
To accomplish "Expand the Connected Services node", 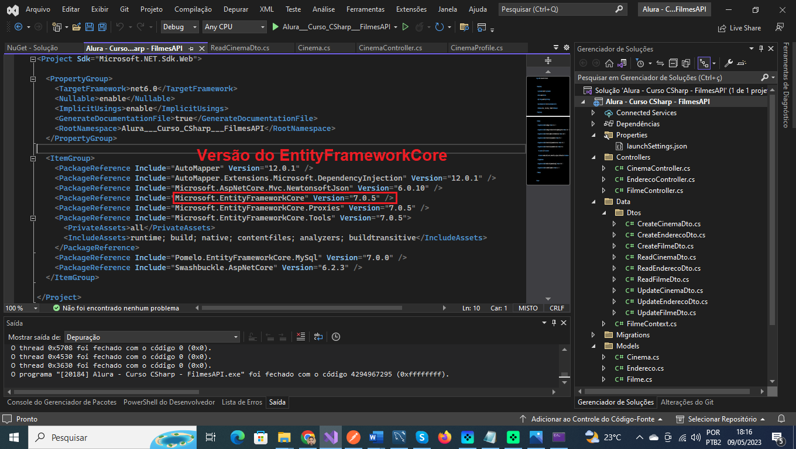I will (593, 113).
